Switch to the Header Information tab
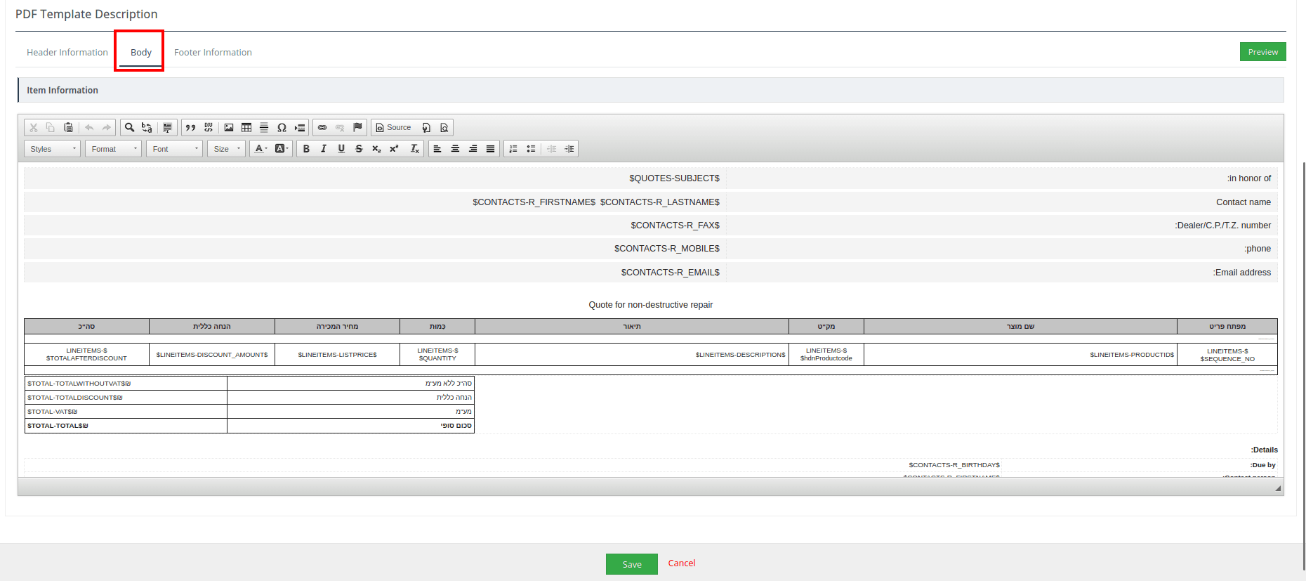Viewport: 1306px width, 581px height. 67,52
